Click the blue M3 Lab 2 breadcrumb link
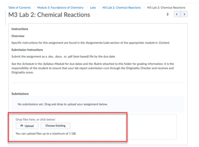This screenshot has width=199, height=147. (121, 8)
